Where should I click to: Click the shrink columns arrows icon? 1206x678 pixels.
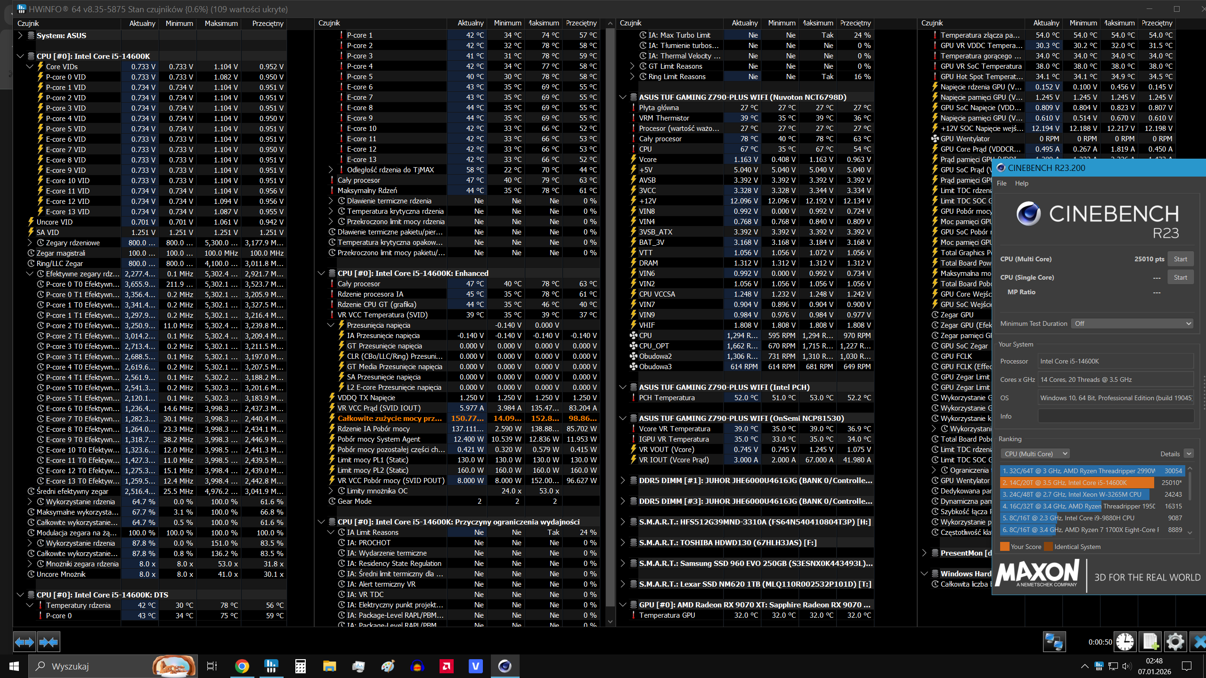(x=49, y=642)
